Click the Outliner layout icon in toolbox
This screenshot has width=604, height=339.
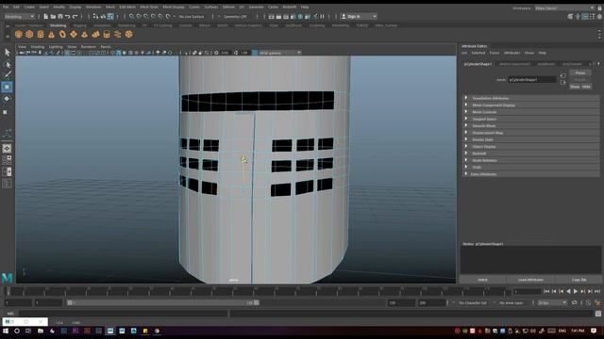click(7, 184)
